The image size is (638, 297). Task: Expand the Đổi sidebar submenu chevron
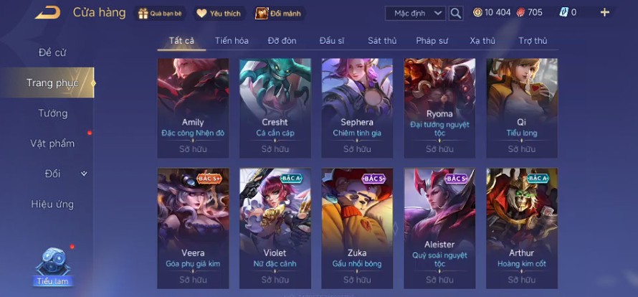coord(84,174)
